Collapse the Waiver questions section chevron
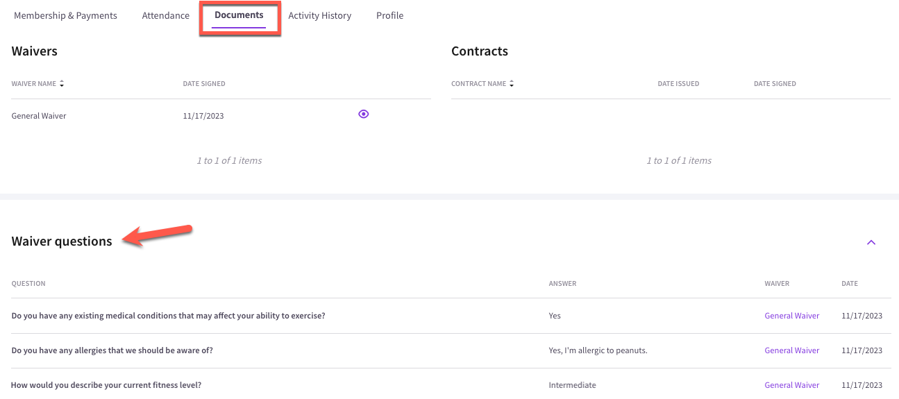The width and height of the screenshot is (899, 399). pos(871,242)
